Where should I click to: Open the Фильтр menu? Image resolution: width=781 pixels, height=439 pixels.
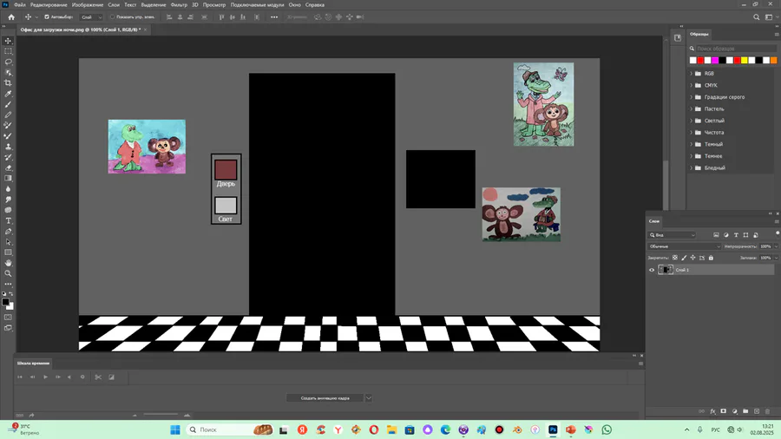[x=179, y=4]
